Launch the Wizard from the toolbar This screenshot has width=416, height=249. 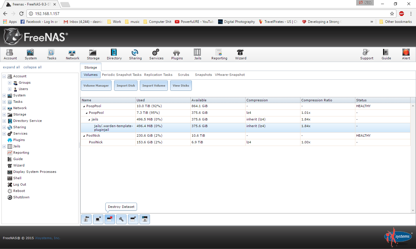[x=241, y=54]
